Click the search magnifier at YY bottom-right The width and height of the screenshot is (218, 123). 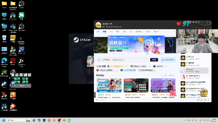pos(208,100)
